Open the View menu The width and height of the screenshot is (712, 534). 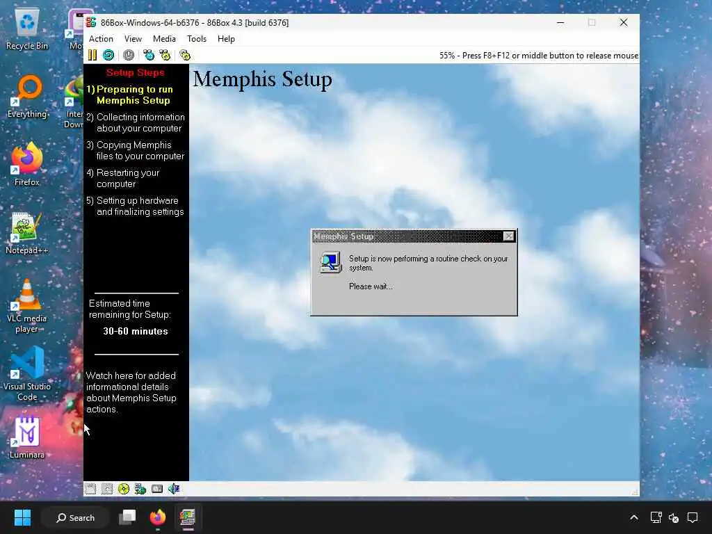pos(133,39)
